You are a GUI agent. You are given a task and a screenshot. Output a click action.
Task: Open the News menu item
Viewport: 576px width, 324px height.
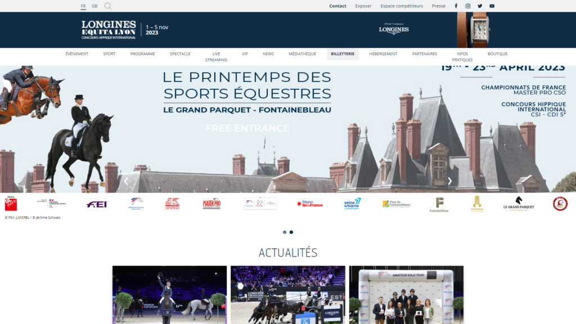pyautogui.click(x=268, y=53)
